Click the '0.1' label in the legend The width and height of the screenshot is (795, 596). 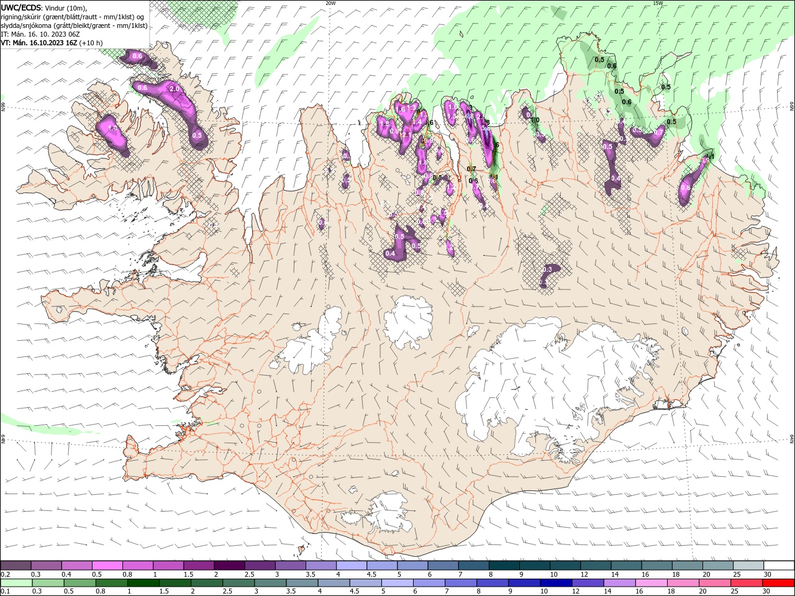6,591
